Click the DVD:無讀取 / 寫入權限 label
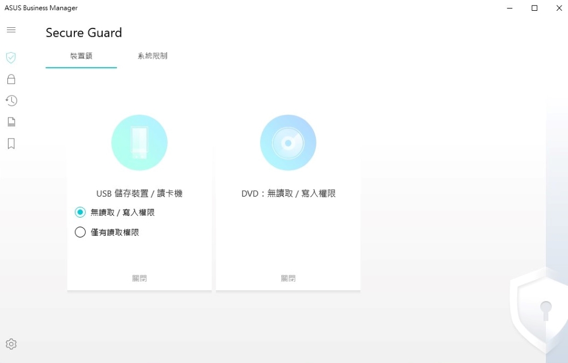The width and height of the screenshot is (568, 363). 289,194
